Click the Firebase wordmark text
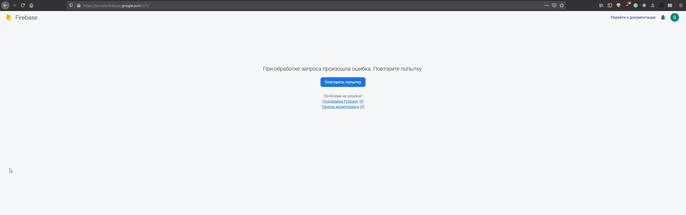Screen dimensions: 686x215 [26, 17]
